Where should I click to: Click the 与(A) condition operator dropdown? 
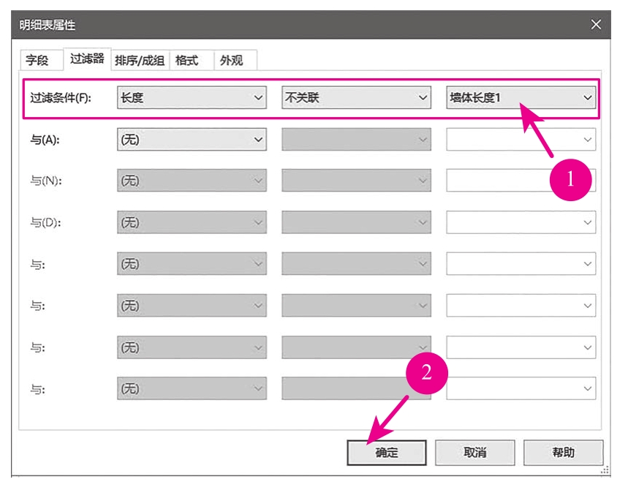(x=356, y=139)
